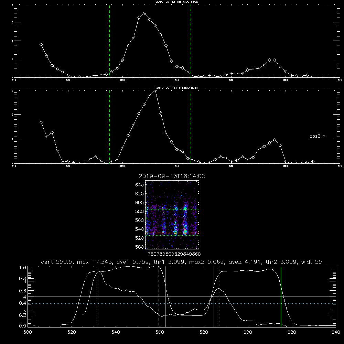Select the 'ave1 5.759' value
This screenshot has height=344, width=344.
point(133,262)
